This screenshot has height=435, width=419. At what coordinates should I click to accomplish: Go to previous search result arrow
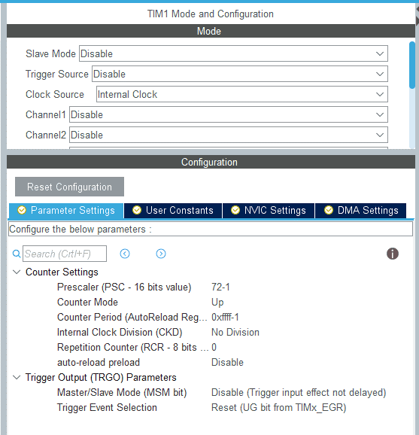coord(125,254)
